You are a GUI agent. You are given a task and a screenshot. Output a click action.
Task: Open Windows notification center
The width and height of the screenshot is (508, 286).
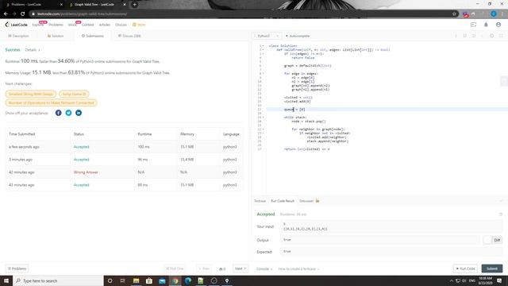pos(499,280)
